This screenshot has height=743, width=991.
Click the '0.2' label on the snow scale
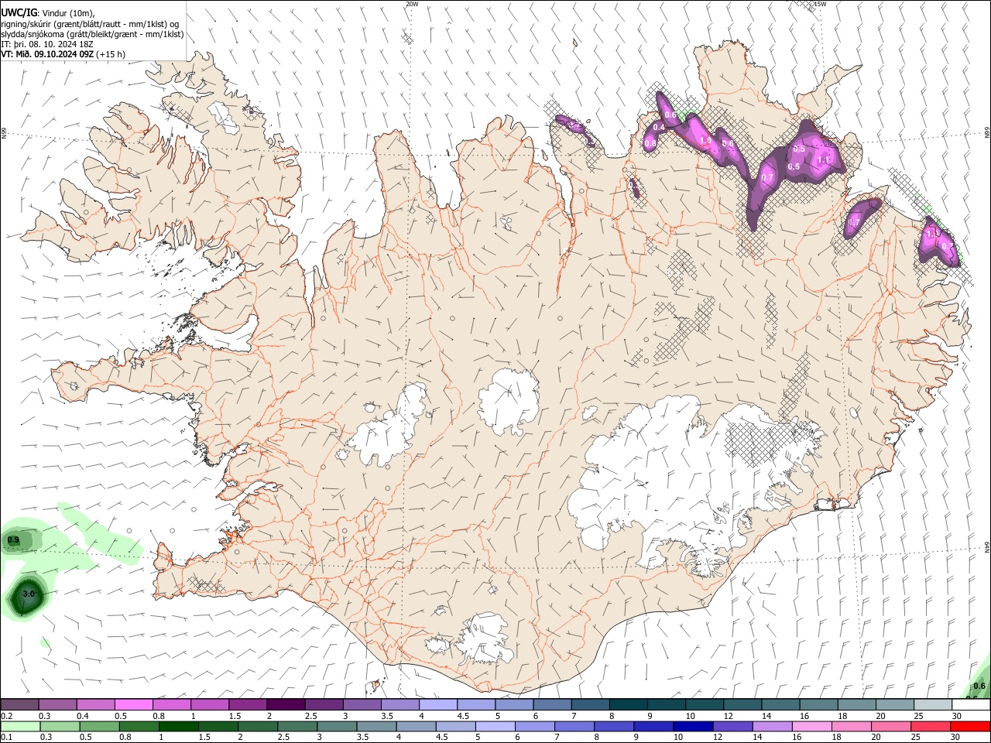click(6, 716)
